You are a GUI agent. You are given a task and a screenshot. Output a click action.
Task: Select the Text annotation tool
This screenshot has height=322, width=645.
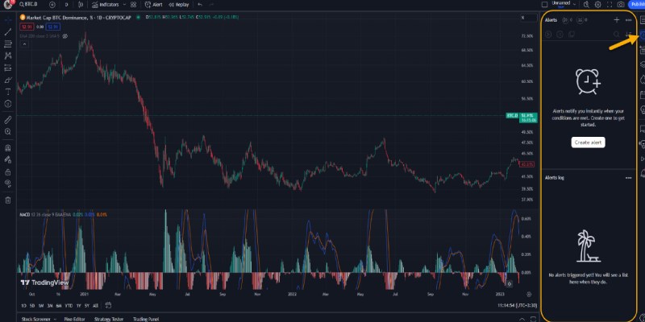(7, 92)
